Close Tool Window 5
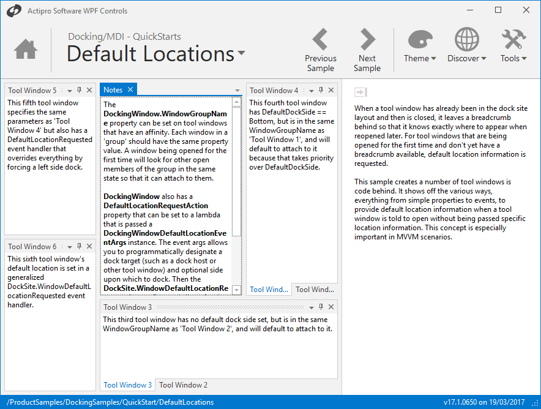The width and height of the screenshot is (541, 409). point(89,90)
